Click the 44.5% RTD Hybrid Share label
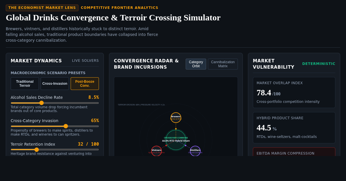Screen dimensions: 346x181 (x=176, y=141)
